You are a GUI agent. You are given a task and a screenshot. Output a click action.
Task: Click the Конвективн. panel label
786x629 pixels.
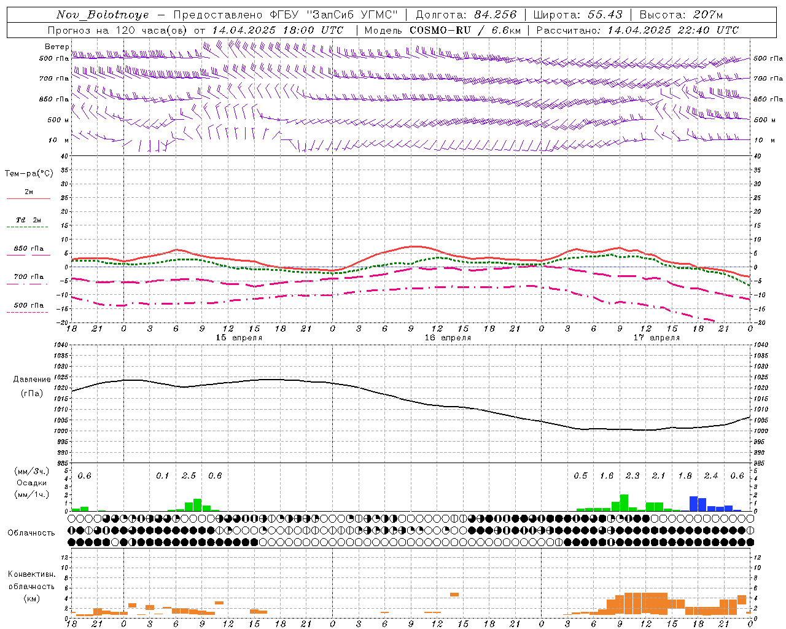[31, 574]
